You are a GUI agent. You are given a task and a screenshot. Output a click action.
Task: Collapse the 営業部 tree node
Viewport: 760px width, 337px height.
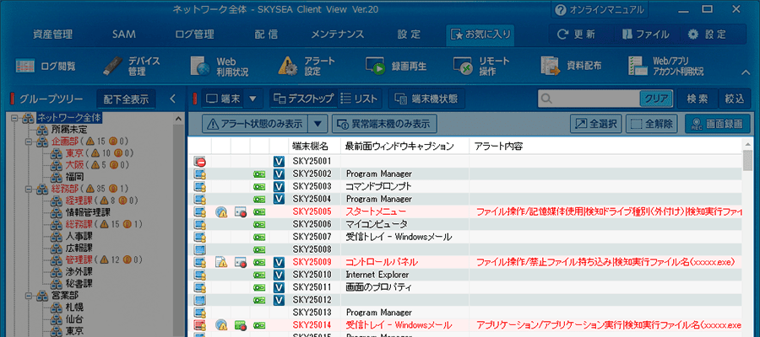(x=27, y=295)
